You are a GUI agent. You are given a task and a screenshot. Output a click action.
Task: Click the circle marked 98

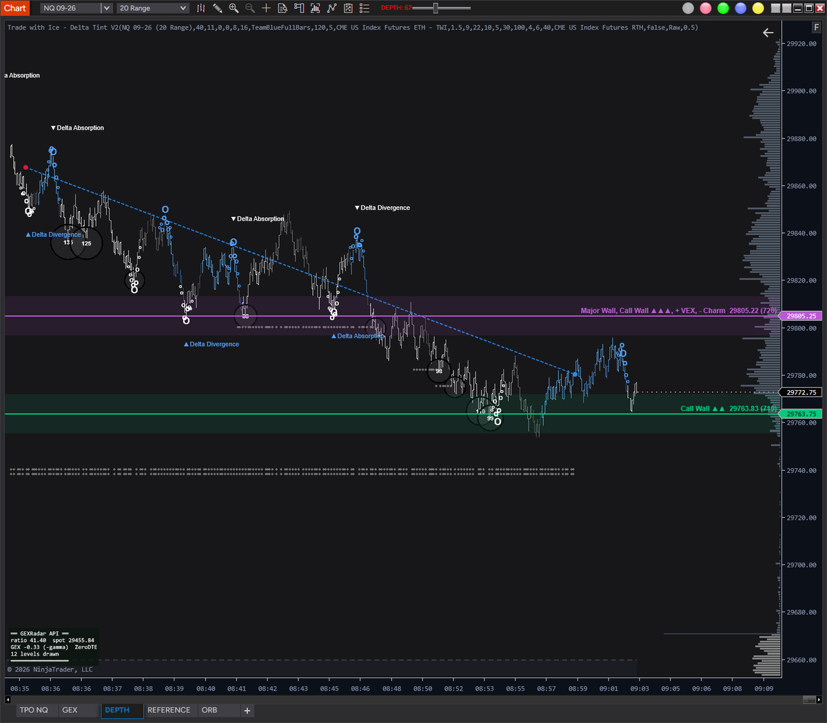point(439,371)
